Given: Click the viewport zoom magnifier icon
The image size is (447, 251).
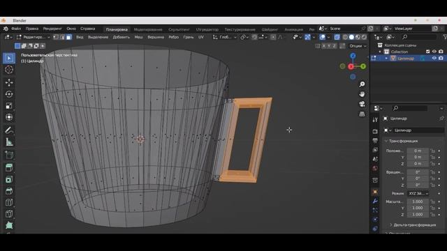Looking at the screenshot, I should click(x=362, y=84).
